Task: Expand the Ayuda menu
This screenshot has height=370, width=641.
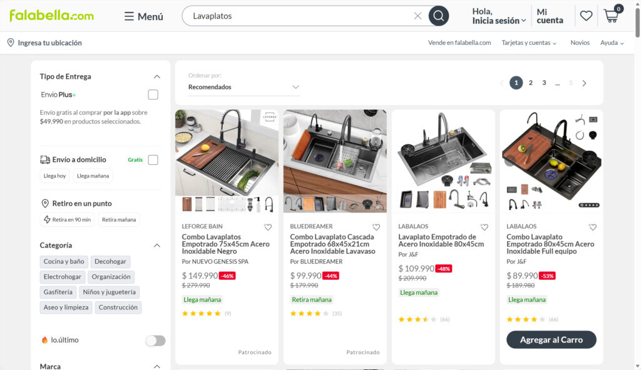Action: click(x=612, y=42)
